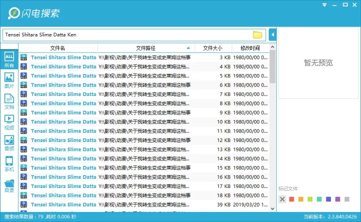Click file icon of the 16 KB row
Screen dimensions: 361x222
click(x=24, y=177)
